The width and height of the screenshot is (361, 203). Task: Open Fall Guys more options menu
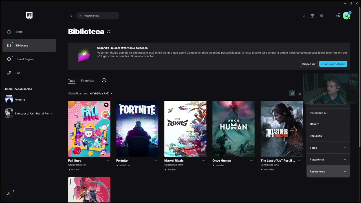(107, 161)
